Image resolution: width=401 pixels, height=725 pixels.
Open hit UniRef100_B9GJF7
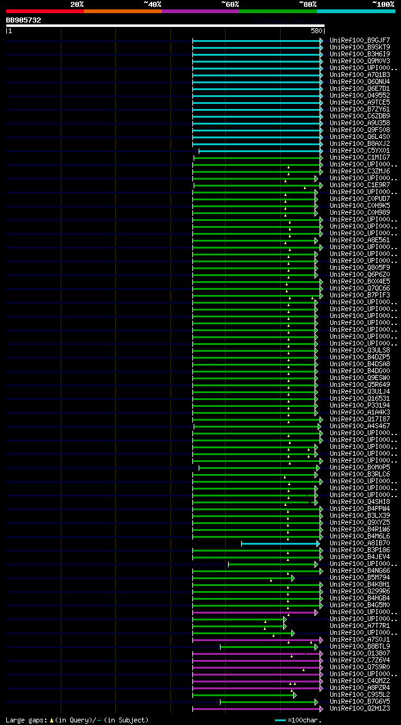[x=360, y=40]
